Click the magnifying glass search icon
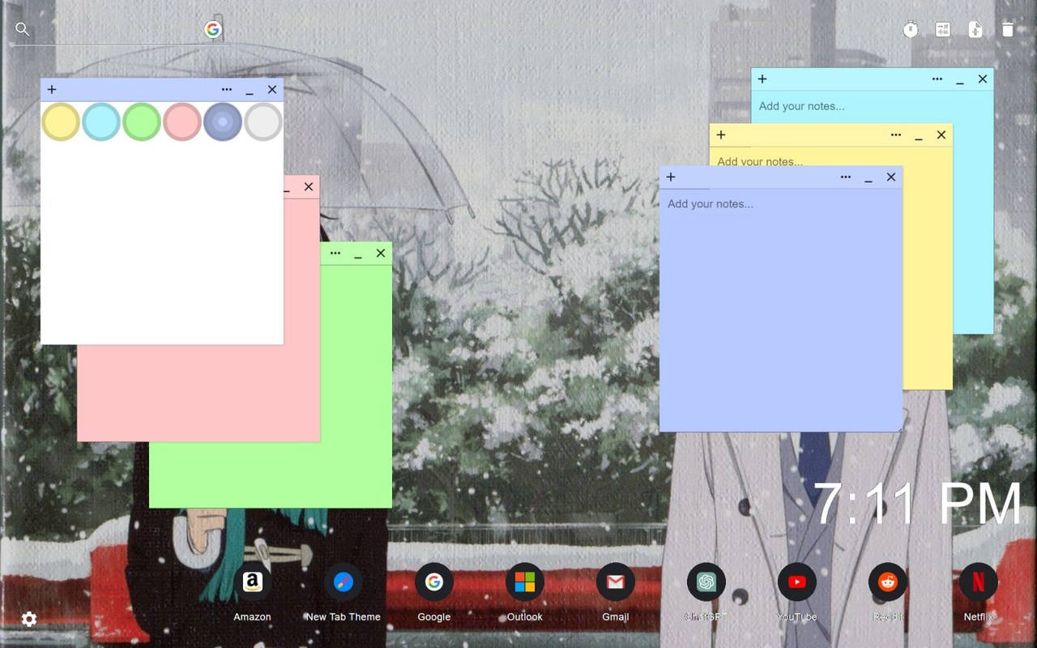The height and width of the screenshot is (648, 1037). pos(23,29)
